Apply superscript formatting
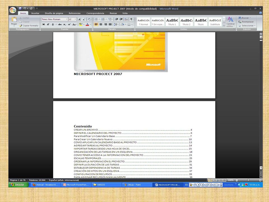Image resolution: width=269 pixels, height=202 pixels. tap(69, 24)
